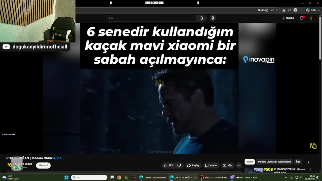
Task: Open YouTube notifications bell
Action: click(x=302, y=18)
